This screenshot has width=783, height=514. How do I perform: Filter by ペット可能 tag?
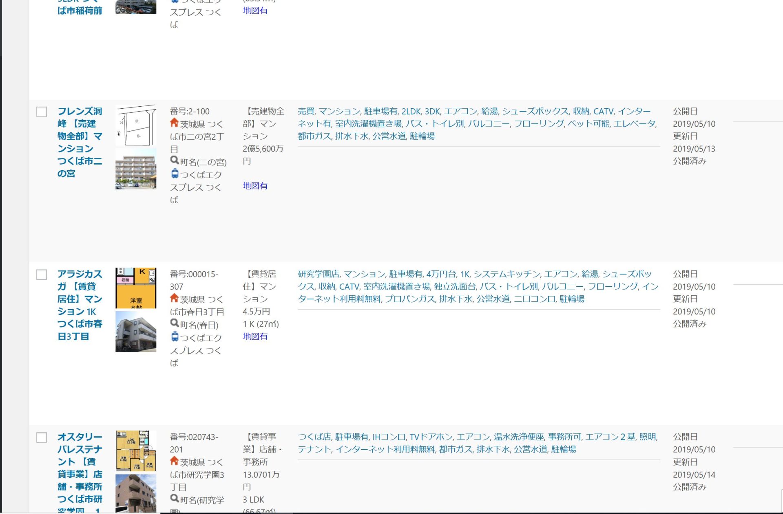click(x=588, y=124)
